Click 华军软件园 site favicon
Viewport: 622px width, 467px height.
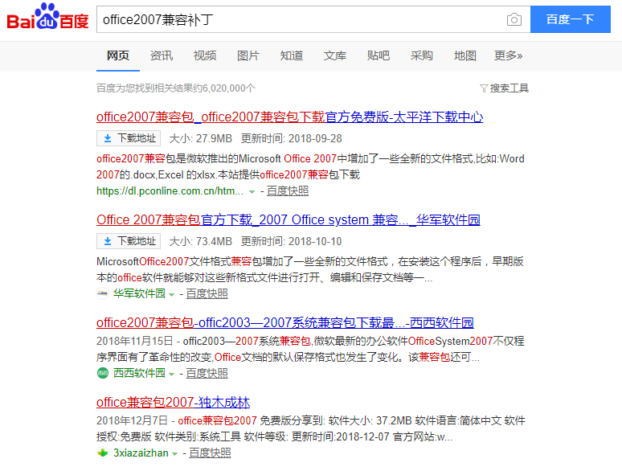tap(103, 293)
